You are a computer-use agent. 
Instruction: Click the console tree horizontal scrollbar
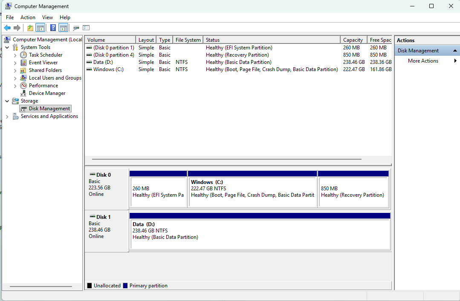(x=41, y=287)
